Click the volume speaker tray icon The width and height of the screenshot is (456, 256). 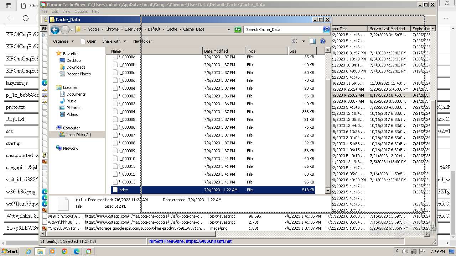click(x=405, y=251)
